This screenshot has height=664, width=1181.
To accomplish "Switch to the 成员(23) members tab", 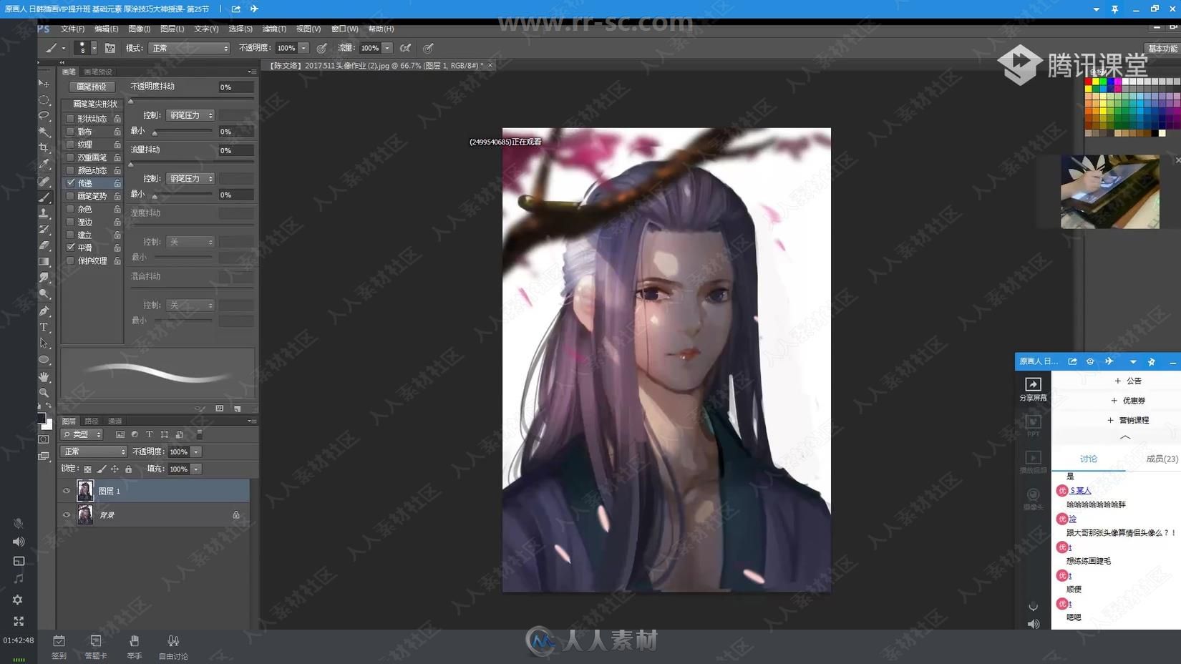I will (1162, 459).
